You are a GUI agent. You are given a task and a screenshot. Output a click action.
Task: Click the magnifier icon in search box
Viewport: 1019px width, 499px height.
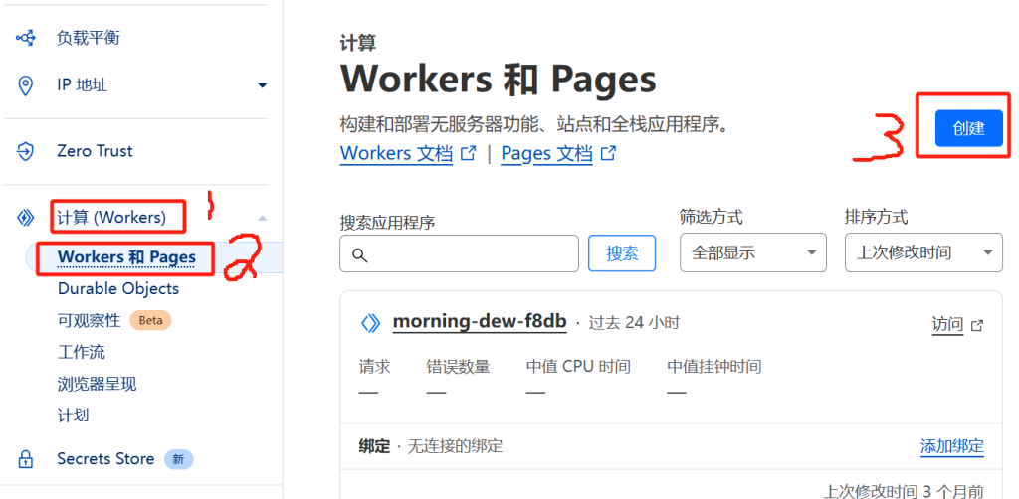click(359, 253)
